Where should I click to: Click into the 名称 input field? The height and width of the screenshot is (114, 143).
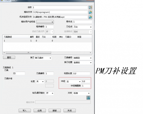click(60, 7)
